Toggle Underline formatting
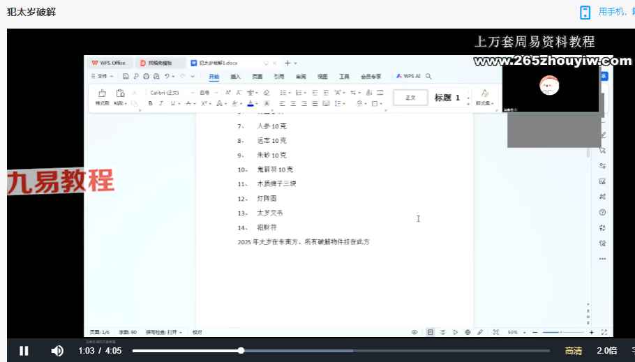 [173, 104]
